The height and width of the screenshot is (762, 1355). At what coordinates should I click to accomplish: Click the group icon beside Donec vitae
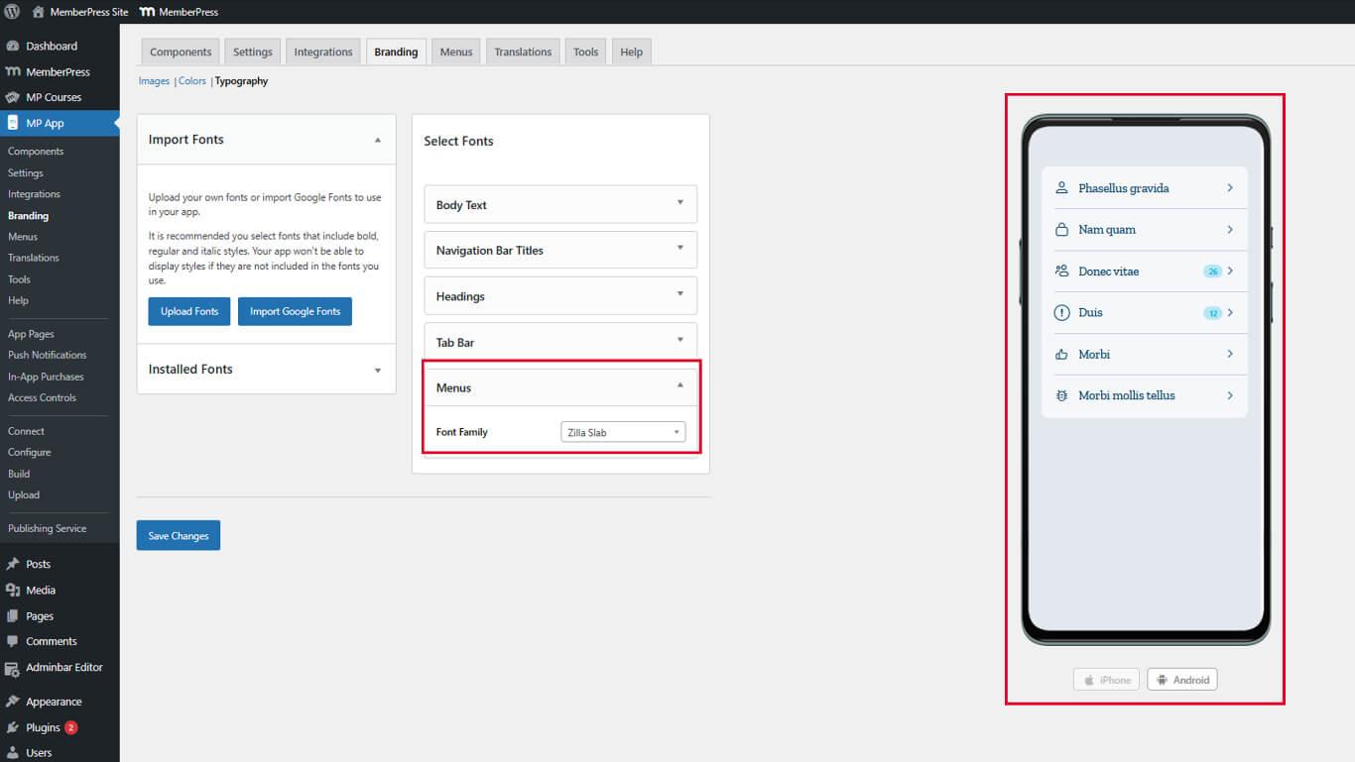point(1061,272)
